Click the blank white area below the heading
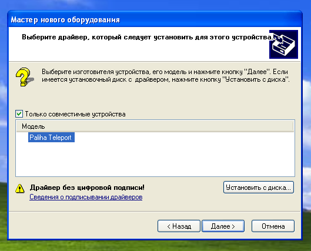The height and width of the screenshot is (251, 311). point(139,52)
